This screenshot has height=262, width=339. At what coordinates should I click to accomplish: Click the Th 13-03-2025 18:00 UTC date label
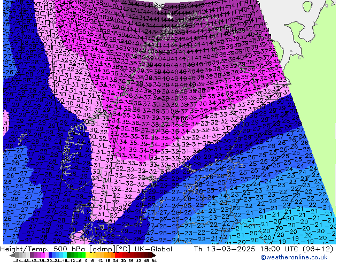coord(247,249)
